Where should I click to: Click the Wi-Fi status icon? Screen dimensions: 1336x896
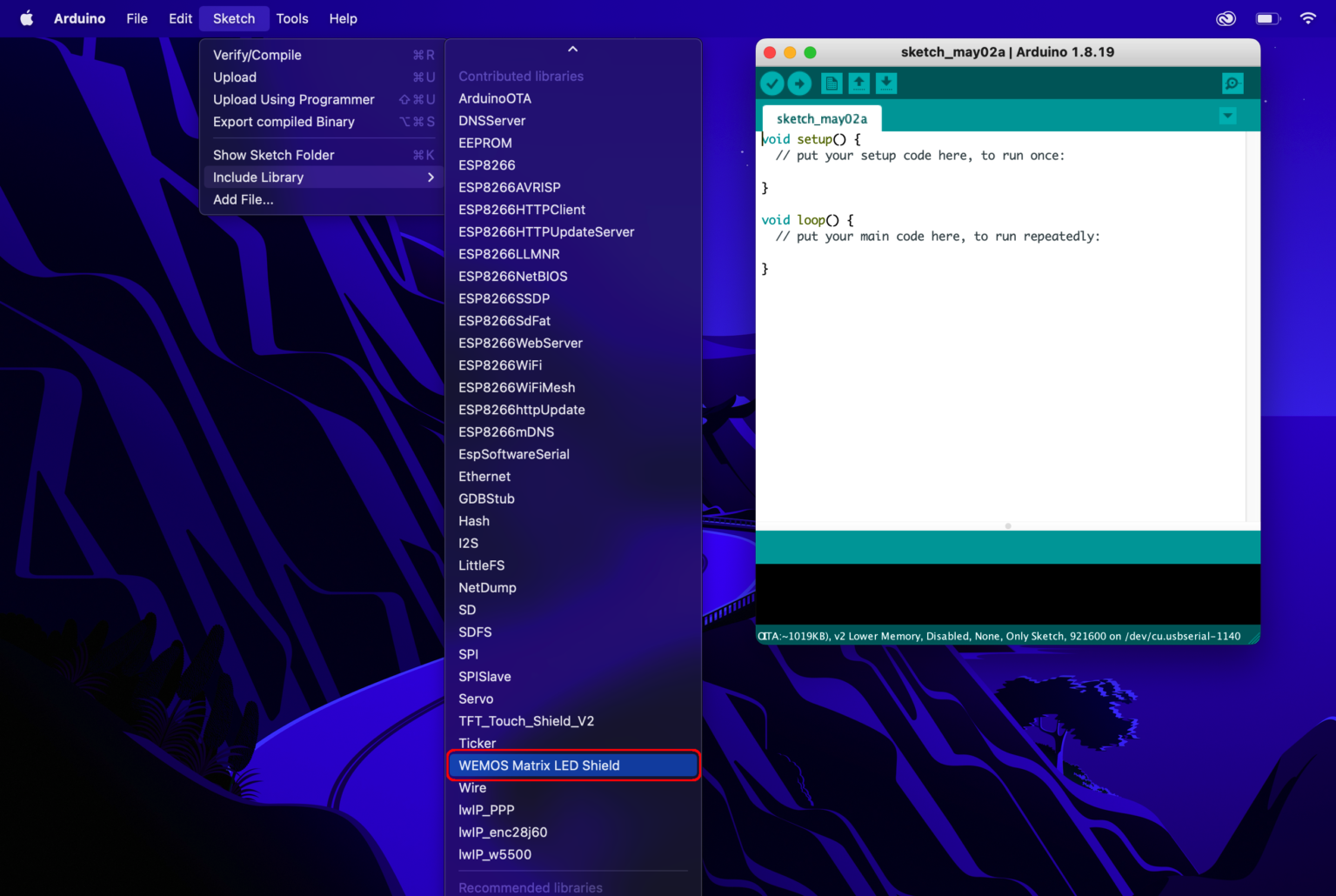point(1307,18)
